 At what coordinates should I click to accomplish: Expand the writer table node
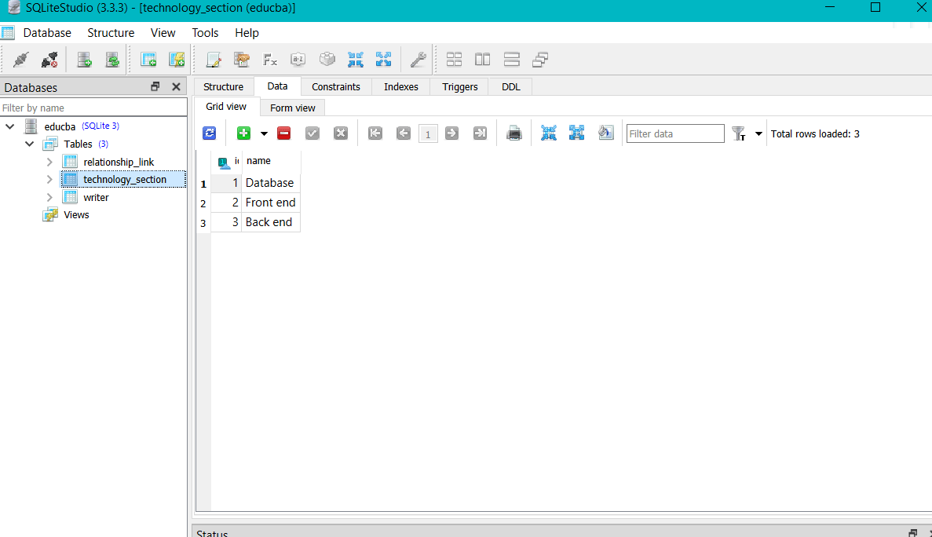(x=49, y=197)
